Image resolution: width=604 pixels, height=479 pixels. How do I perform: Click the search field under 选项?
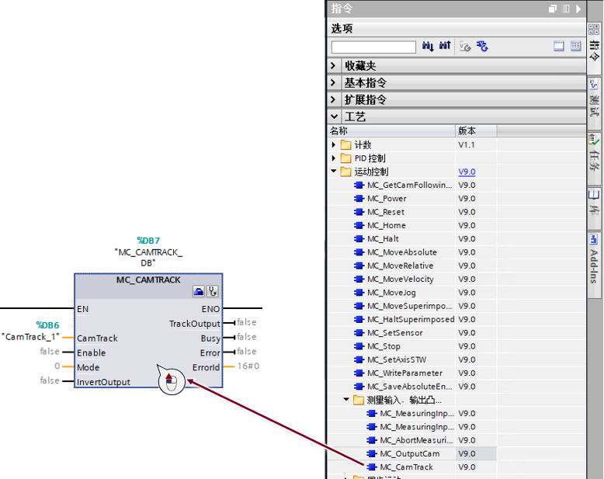coord(373,47)
